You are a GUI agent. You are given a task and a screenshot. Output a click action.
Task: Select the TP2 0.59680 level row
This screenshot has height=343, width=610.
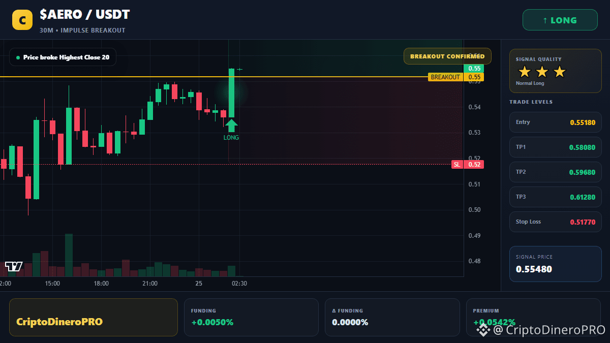[555, 172]
